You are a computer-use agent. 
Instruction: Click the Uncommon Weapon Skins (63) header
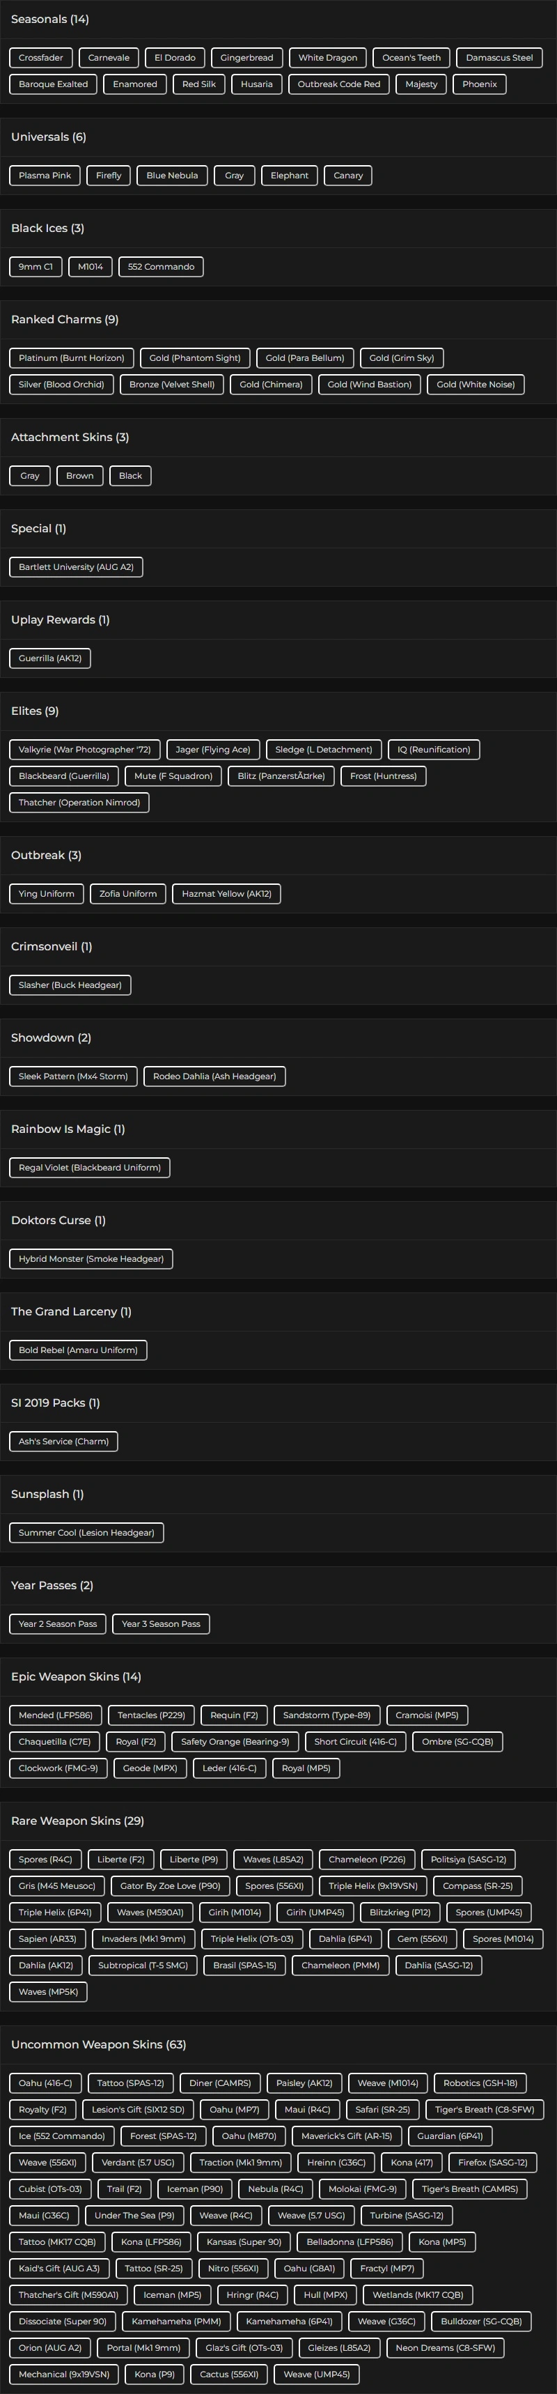coord(98,2044)
